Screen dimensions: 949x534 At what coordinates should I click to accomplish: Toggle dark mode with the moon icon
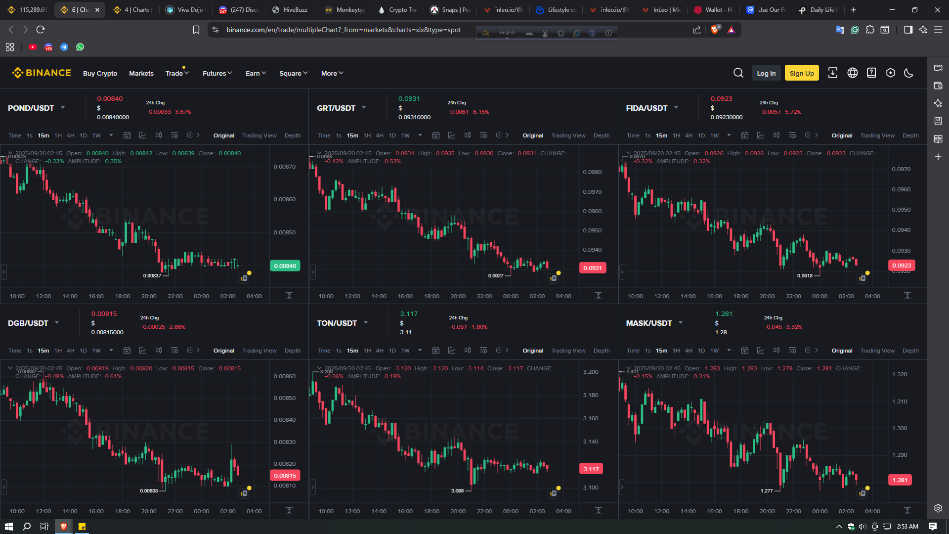pos(908,73)
